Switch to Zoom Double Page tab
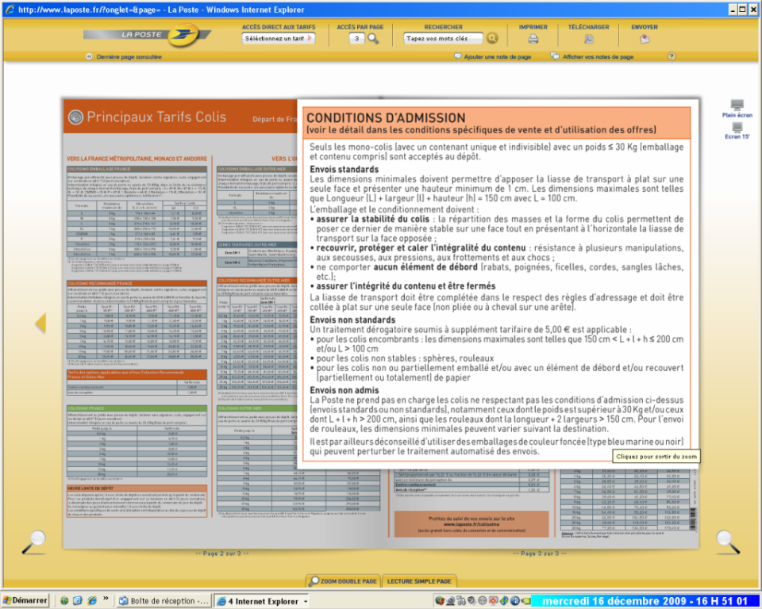Viewport: 762px width, 609px height. click(344, 581)
